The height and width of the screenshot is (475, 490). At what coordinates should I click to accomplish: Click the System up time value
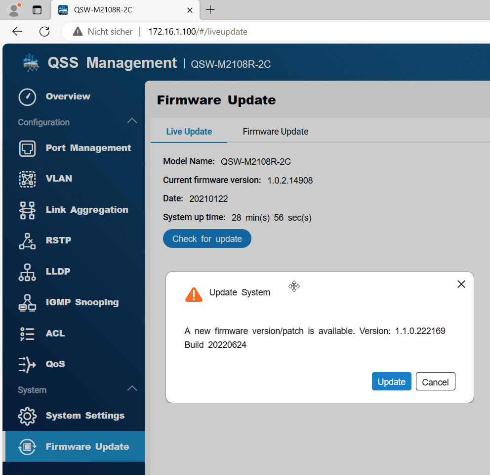coord(271,218)
